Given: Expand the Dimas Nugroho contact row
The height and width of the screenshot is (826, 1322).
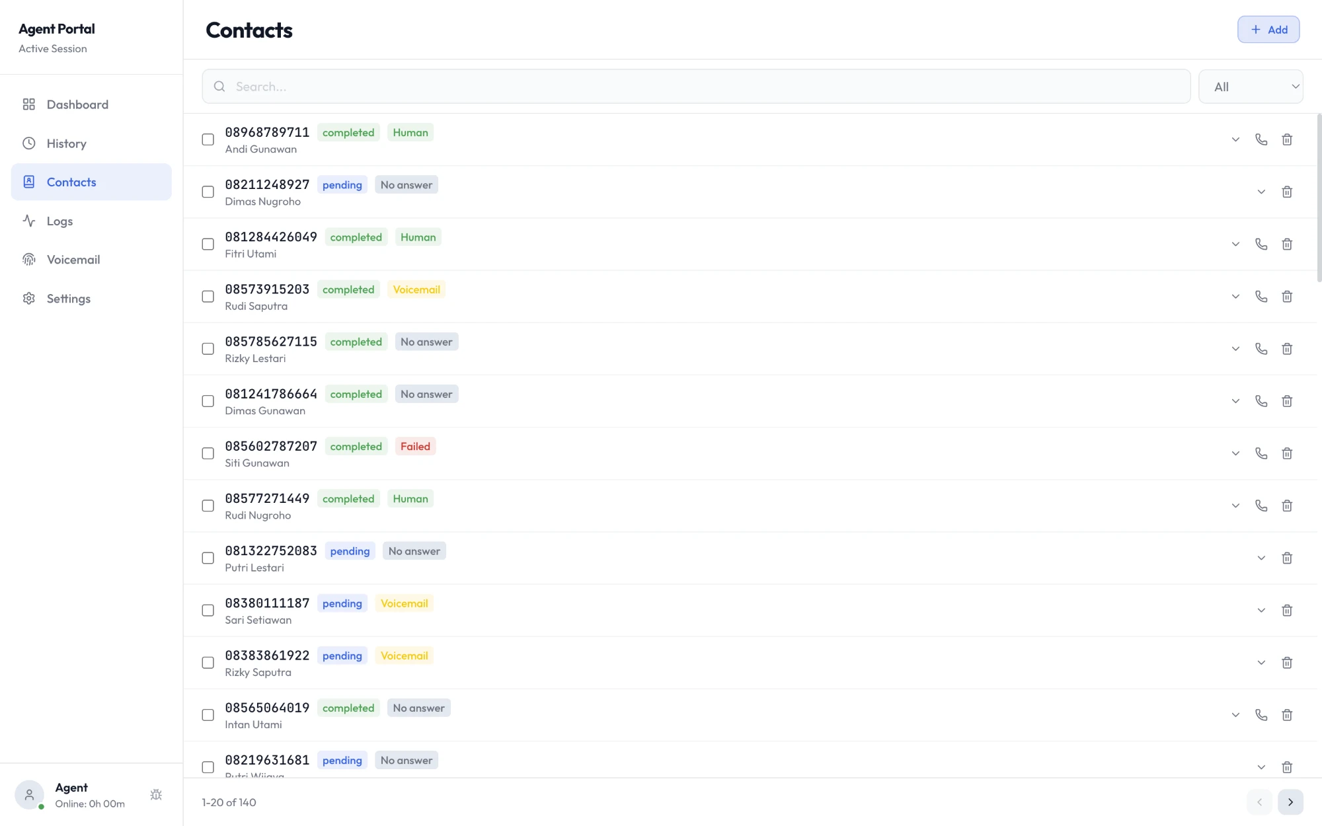Looking at the screenshot, I should (x=1261, y=192).
